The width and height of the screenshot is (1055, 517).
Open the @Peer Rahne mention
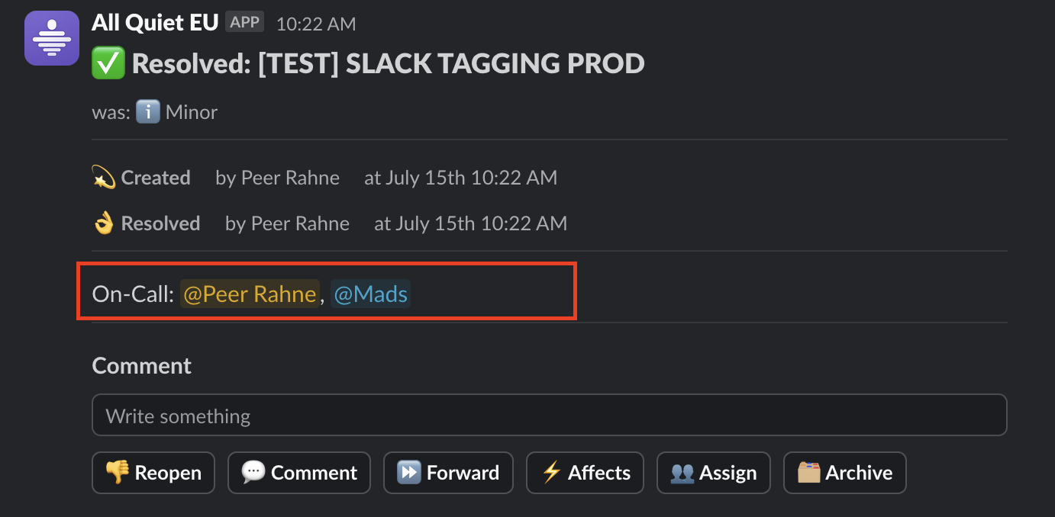[x=250, y=294]
